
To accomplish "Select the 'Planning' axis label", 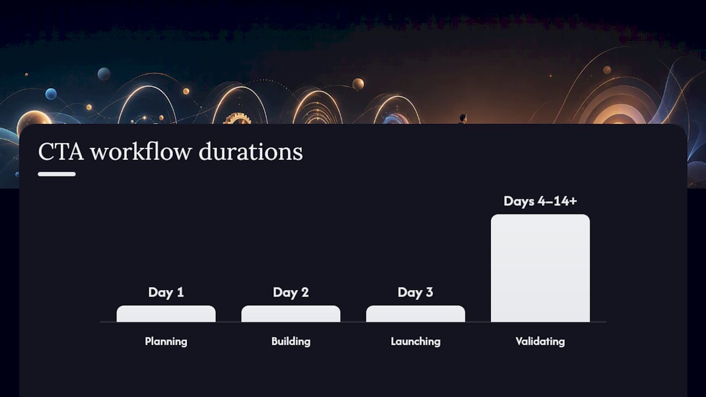I will pyautogui.click(x=166, y=341).
